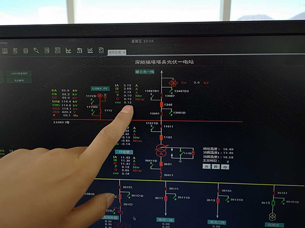Open the line chart toolbar icon
305x228 pixels.
[x=68, y=50]
